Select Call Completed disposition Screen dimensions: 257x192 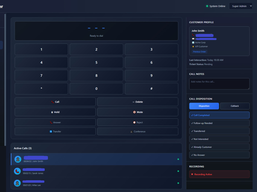pyautogui.click(x=219, y=115)
